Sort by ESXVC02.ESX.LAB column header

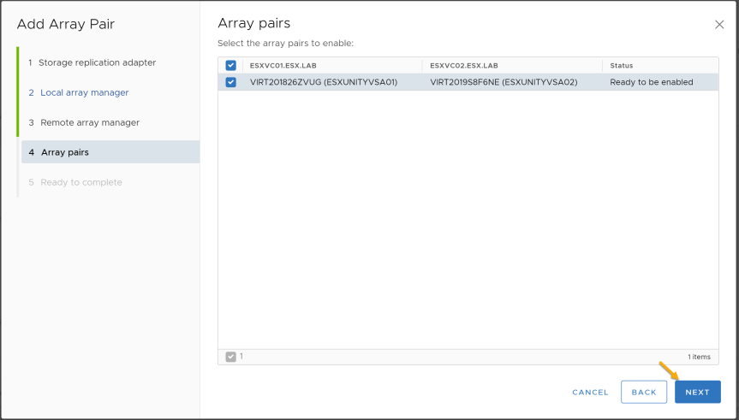(464, 66)
